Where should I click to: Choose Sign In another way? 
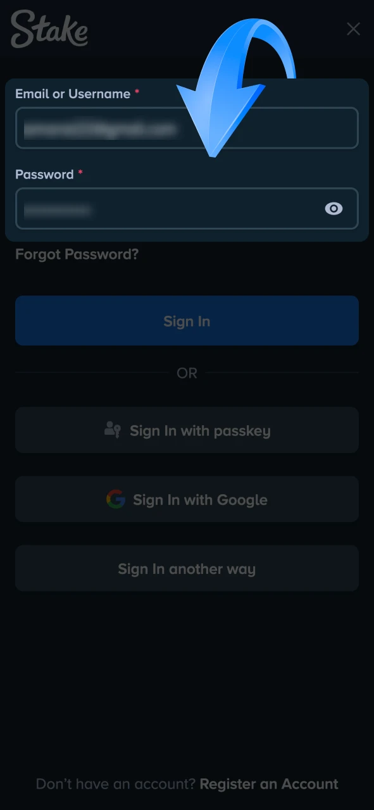(x=187, y=568)
